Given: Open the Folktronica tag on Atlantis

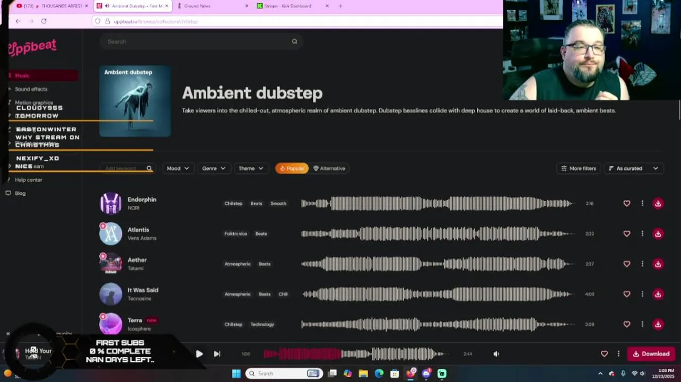Looking at the screenshot, I should tap(235, 233).
